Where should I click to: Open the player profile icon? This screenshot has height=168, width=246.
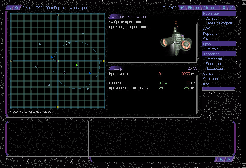click(224, 8)
